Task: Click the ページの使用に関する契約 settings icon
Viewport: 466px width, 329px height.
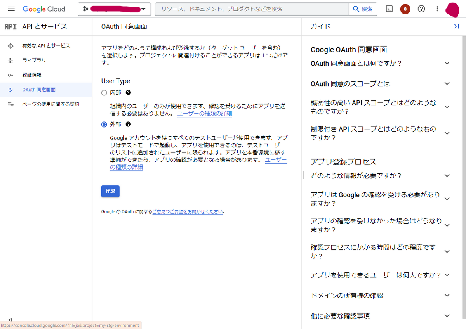Action: pos(10,104)
